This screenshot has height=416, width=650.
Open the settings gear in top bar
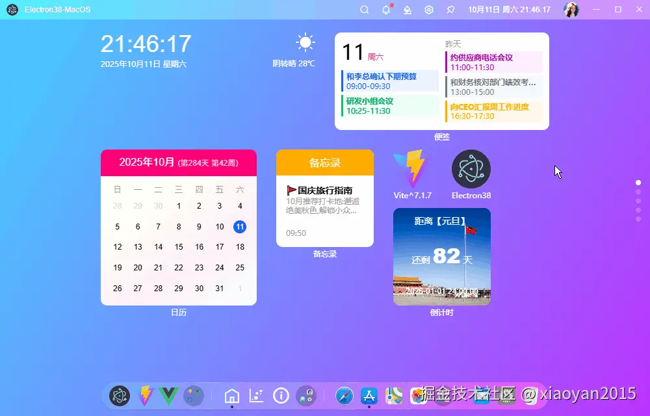(x=429, y=10)
